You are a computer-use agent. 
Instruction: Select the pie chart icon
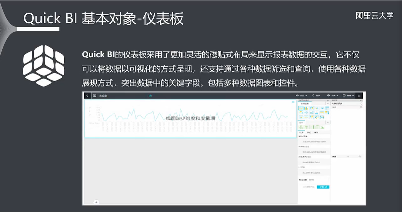(x=311, y=108)
